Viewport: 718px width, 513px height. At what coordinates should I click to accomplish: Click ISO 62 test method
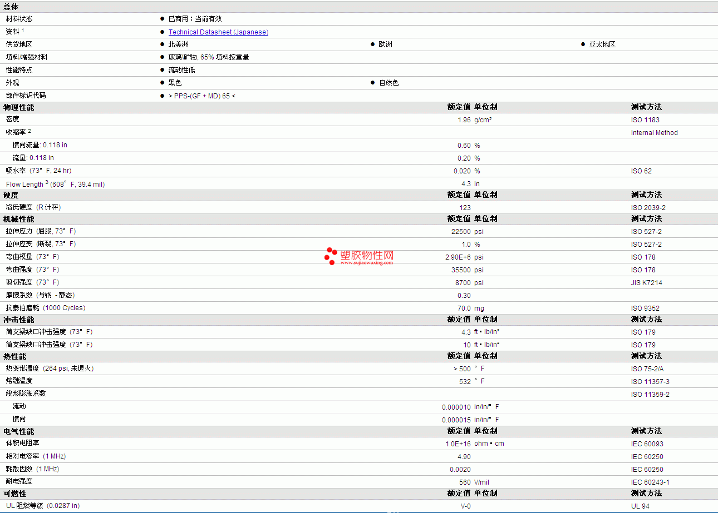(641, 171)
